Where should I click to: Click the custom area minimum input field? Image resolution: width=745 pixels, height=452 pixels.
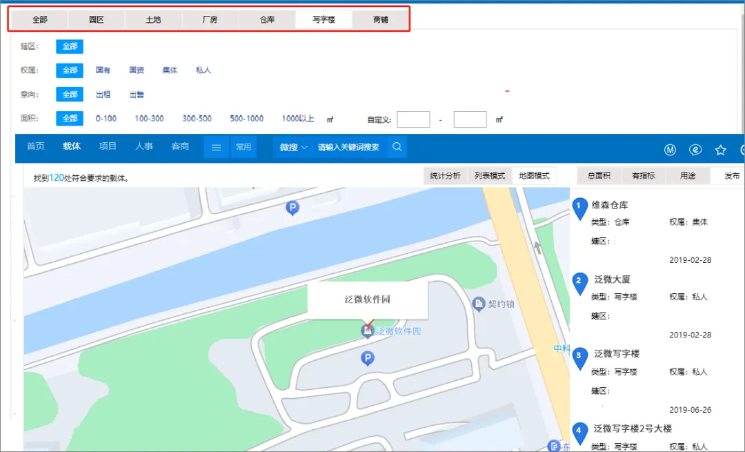tap(413, 119)
